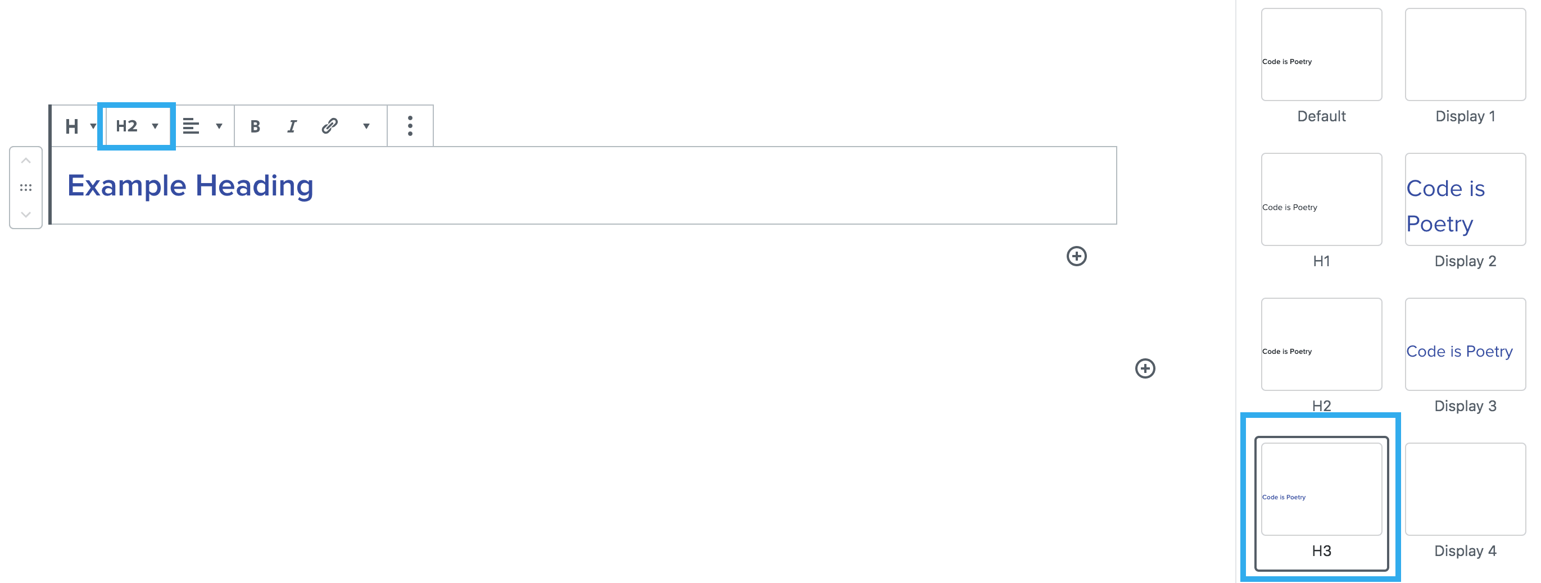Open the three-dot more options menu
This screenshot has height=583, width=1541.
(410, 126)
